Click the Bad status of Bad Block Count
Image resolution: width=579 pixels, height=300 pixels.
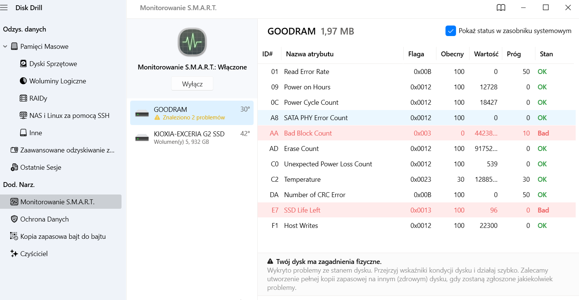(x=543, y=133)
